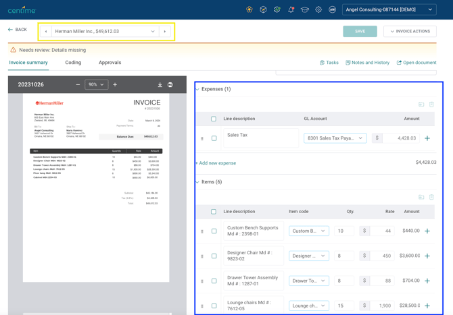The height and width of the screenshot is (315, 453).
Task: Open the Herman Miller invoice selector dropdown
Action: [105, 32]
